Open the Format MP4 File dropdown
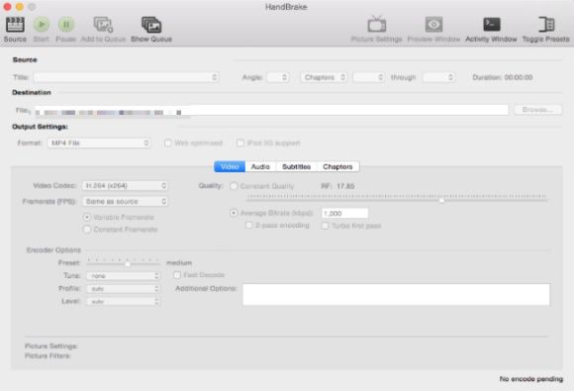574x391 pixels. pyautogui.click(x=99, y=143)
